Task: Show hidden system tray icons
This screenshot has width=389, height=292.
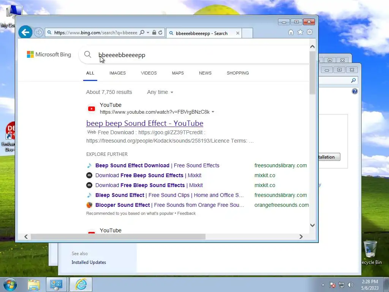Action: (323, 285)
